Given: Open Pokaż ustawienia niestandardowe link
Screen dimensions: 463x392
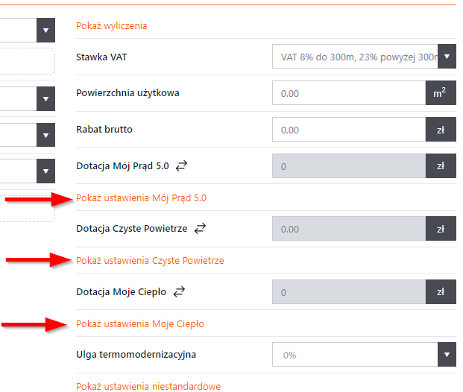Looking at the screenshot, I should pos(148,386).
